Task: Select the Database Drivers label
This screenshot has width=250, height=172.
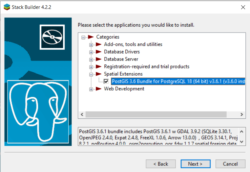Action: point(122,52)
